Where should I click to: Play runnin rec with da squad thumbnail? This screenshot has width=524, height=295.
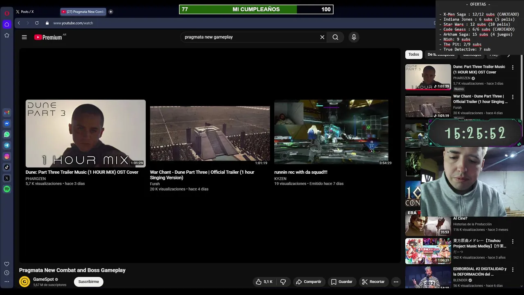pos(331,132)
